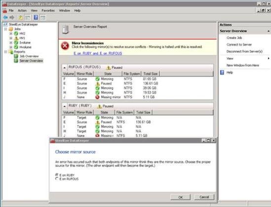Viewport: 271px width, 207px height.
Task: Click RUFOUS volume J Missing mirror error icon
Action: pos(97,97)
